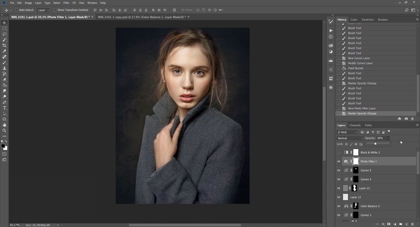Select the Horizontal Type tool

click(4, 108)
